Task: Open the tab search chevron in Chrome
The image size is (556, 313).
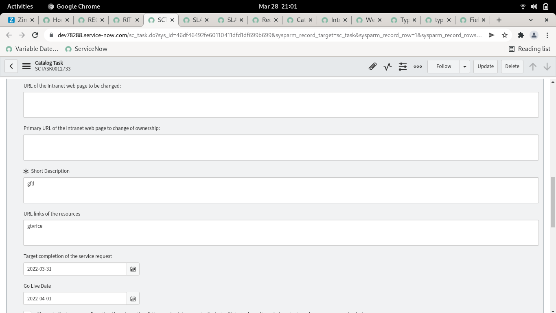Action: [x=530, y=20]
